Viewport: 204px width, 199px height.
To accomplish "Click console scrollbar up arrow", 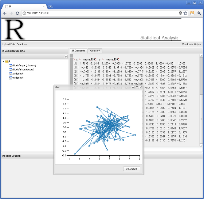I will click(x=201, y=56).
